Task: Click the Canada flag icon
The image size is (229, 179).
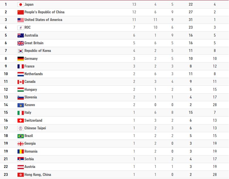Action: [20, 82]
